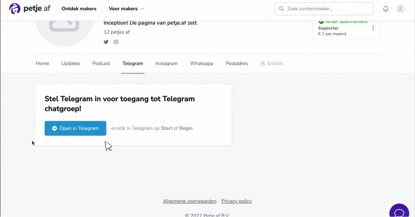Click the Open in Telegram button
Viewport: 415px width, 217px height.
coord(75,128)
